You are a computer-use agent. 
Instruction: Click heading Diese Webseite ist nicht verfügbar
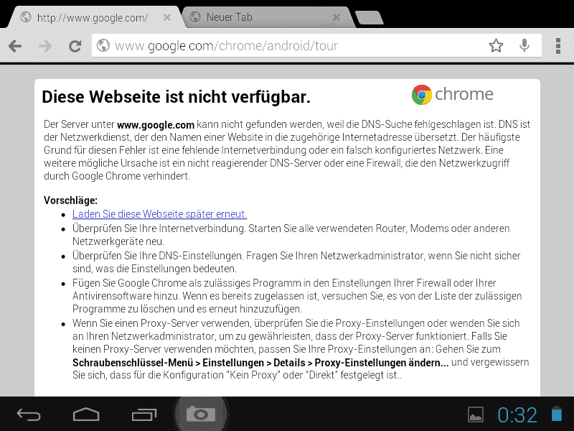(176, 97)
